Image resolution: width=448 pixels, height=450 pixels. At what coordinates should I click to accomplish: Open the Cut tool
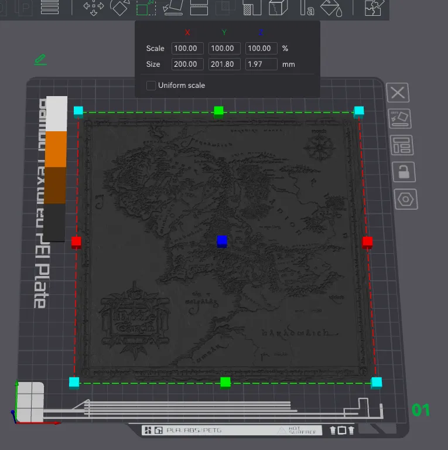click(x=199, y=8)
